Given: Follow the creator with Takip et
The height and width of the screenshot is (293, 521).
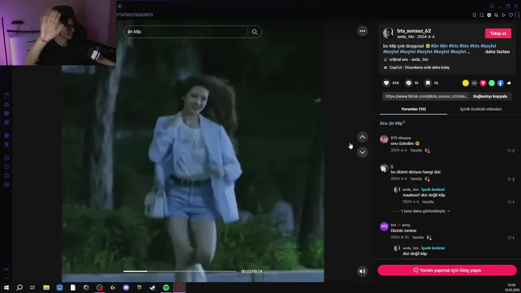Looking at the screenshot, I should coord(498,33).
